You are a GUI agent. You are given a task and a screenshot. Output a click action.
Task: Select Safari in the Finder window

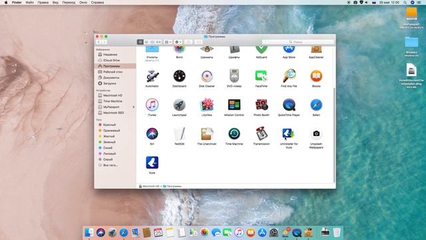316,105
